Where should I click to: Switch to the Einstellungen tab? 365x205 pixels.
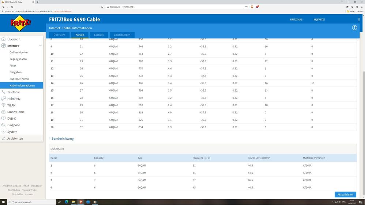point(122,35)
